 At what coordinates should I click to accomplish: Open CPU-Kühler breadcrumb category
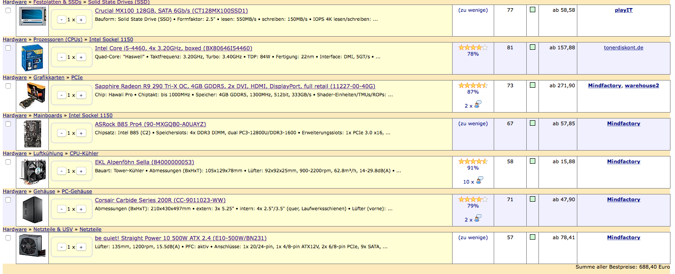[x=84, y=153]
